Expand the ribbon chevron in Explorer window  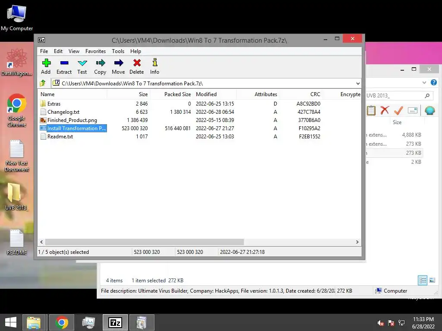[424, 82]
